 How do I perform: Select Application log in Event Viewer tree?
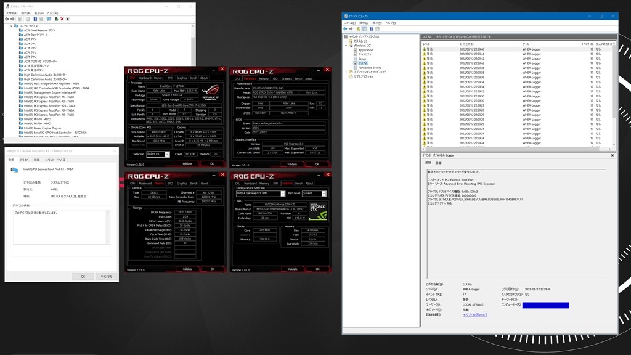coord(366,50)
